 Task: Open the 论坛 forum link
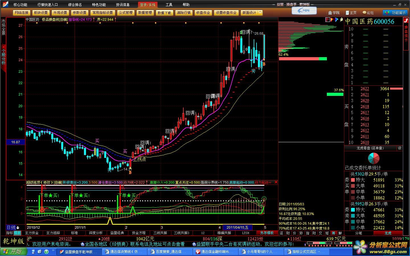click(368, 13)
